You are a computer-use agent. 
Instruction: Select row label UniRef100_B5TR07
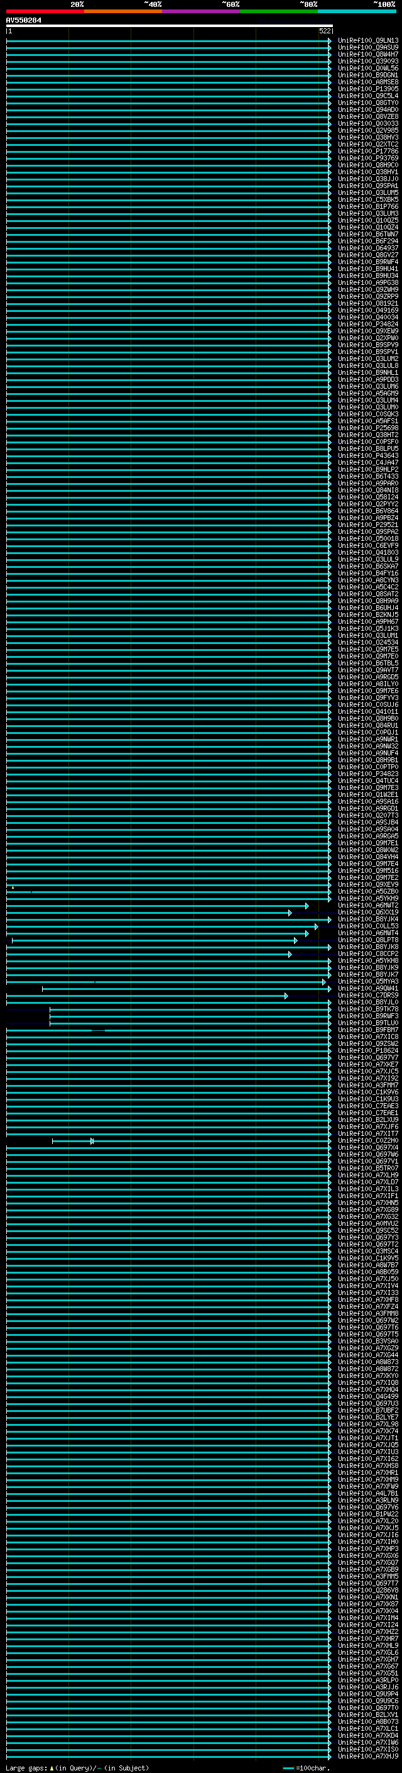[367, 1169]
